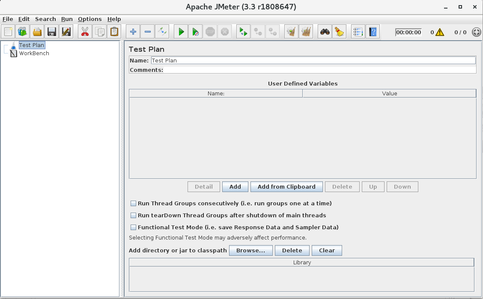Click the Clear single broom icon
The image size is (483, 299).
coord(292,32)
